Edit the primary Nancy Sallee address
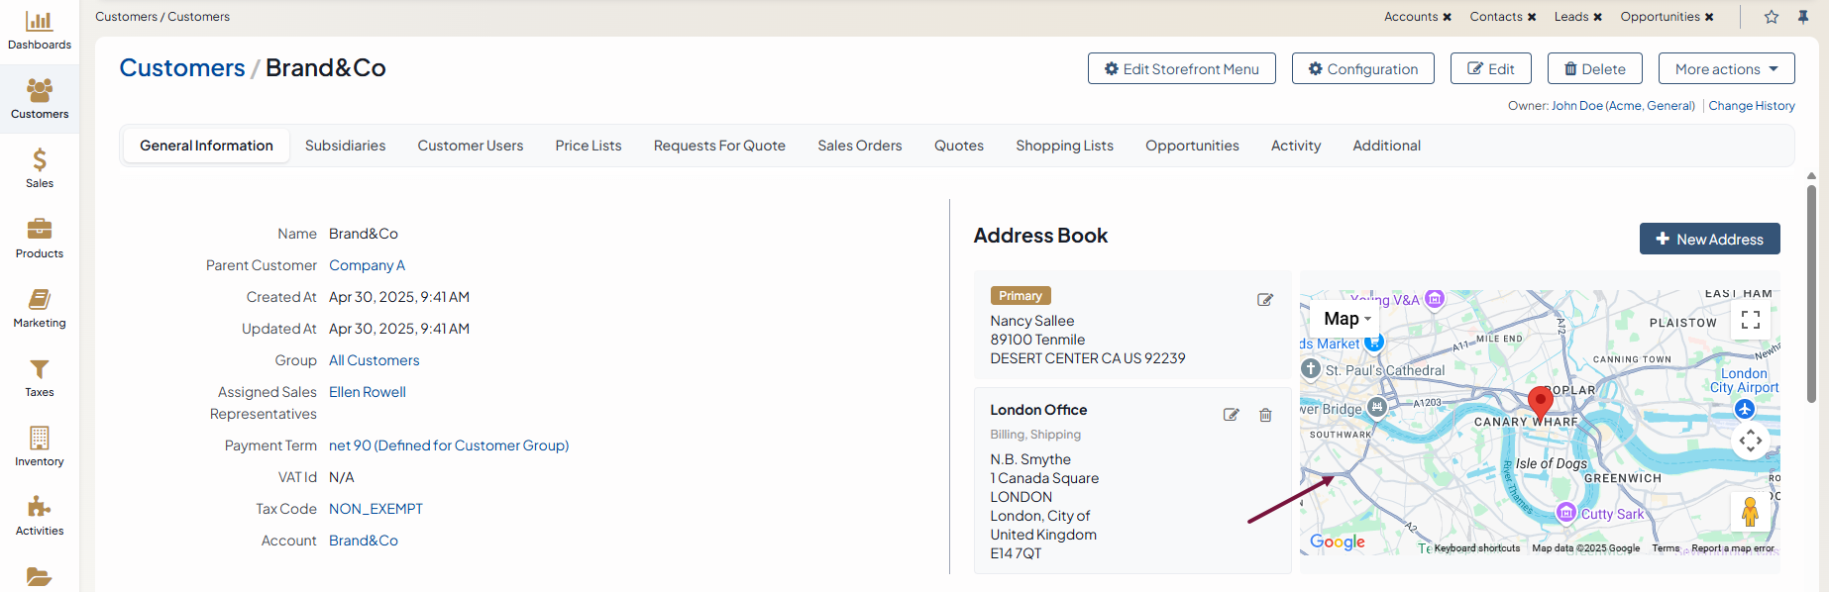1829x592 pixels. [x=1265, y=300]
